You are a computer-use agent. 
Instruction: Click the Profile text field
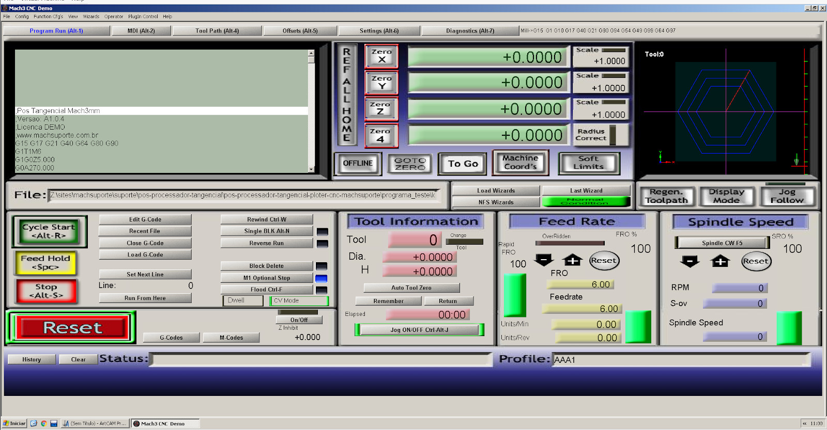(681, 360)
